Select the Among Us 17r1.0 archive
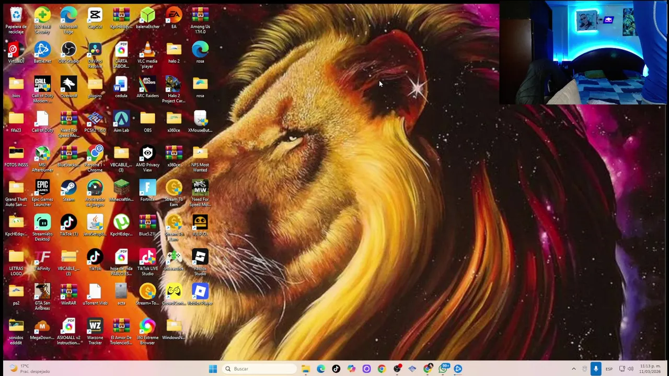Image resolution: width=669 pixels, height=376 pixels. coord(200,20)
